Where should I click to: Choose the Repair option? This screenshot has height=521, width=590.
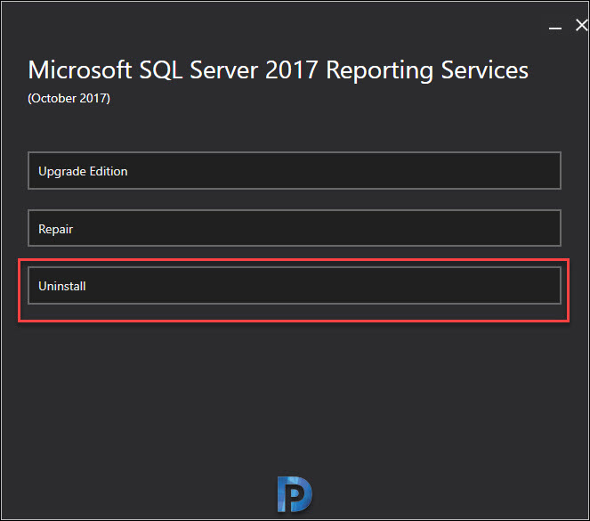(x=295, y=228)
